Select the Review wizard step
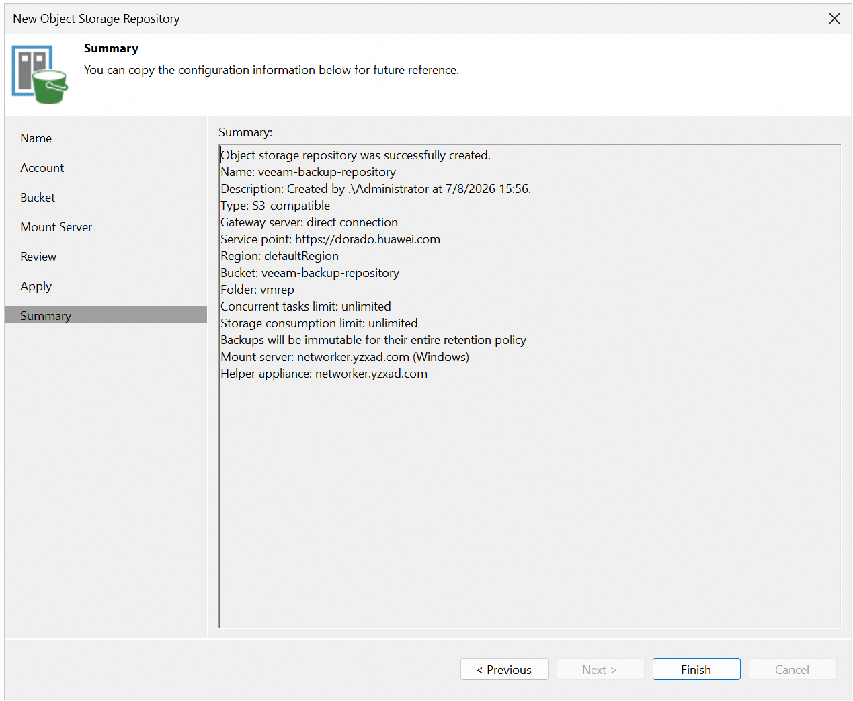This screenshot has width=853, height=701. (x=38, y=257)
